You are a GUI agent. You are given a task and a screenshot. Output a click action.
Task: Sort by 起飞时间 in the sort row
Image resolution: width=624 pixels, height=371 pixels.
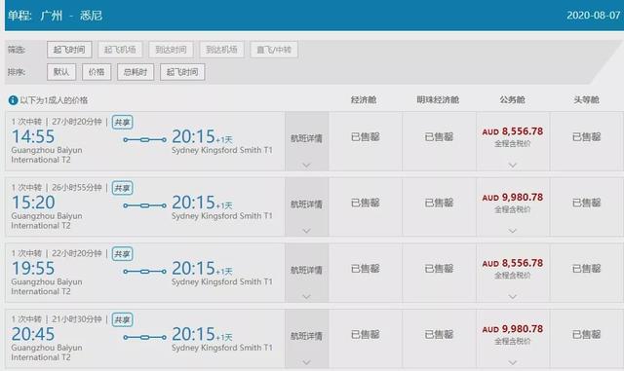point(182,72)
